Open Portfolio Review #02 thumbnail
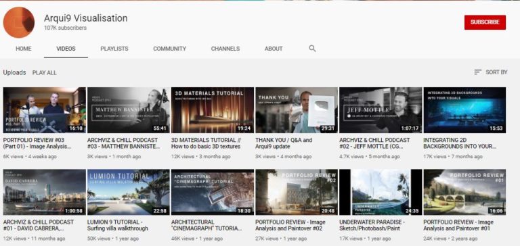The width and height of the screenshot is (520, 246). 297,193
